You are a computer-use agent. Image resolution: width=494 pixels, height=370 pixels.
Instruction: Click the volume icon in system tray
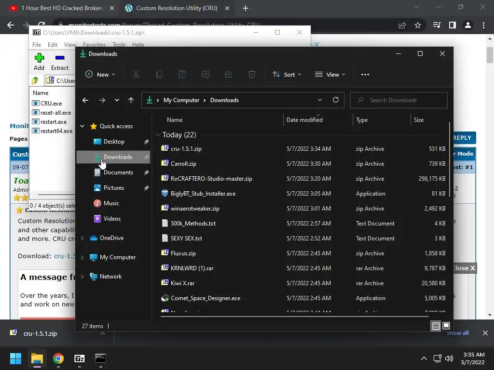coord(449,358)
